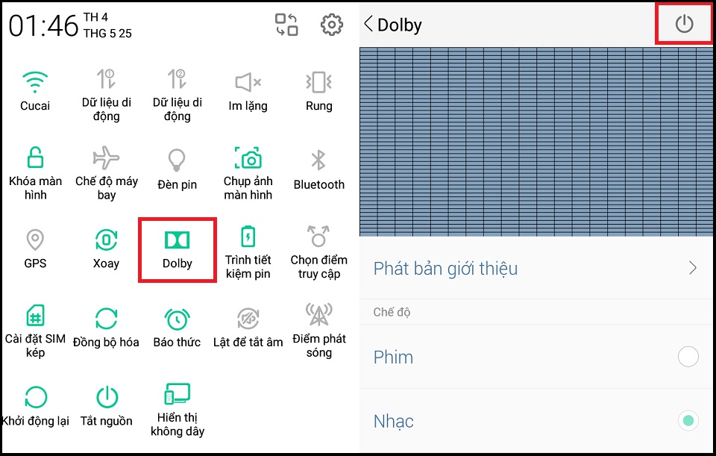Viewport: 716px width, 456px height.
Task: Toggle the Dolby power switch top right
Action: point(684,23)
